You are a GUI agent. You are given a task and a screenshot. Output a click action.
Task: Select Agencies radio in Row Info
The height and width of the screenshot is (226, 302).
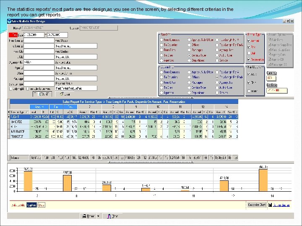pos(161,60)
